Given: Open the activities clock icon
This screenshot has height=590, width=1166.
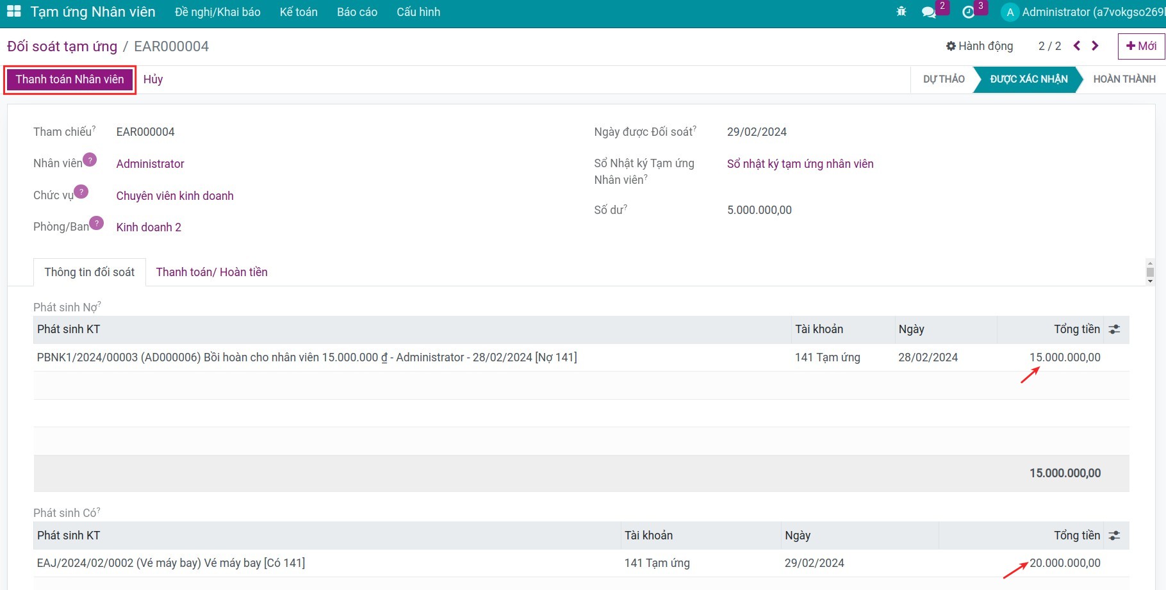Looking at the screenshot, I should pos(968,12).
